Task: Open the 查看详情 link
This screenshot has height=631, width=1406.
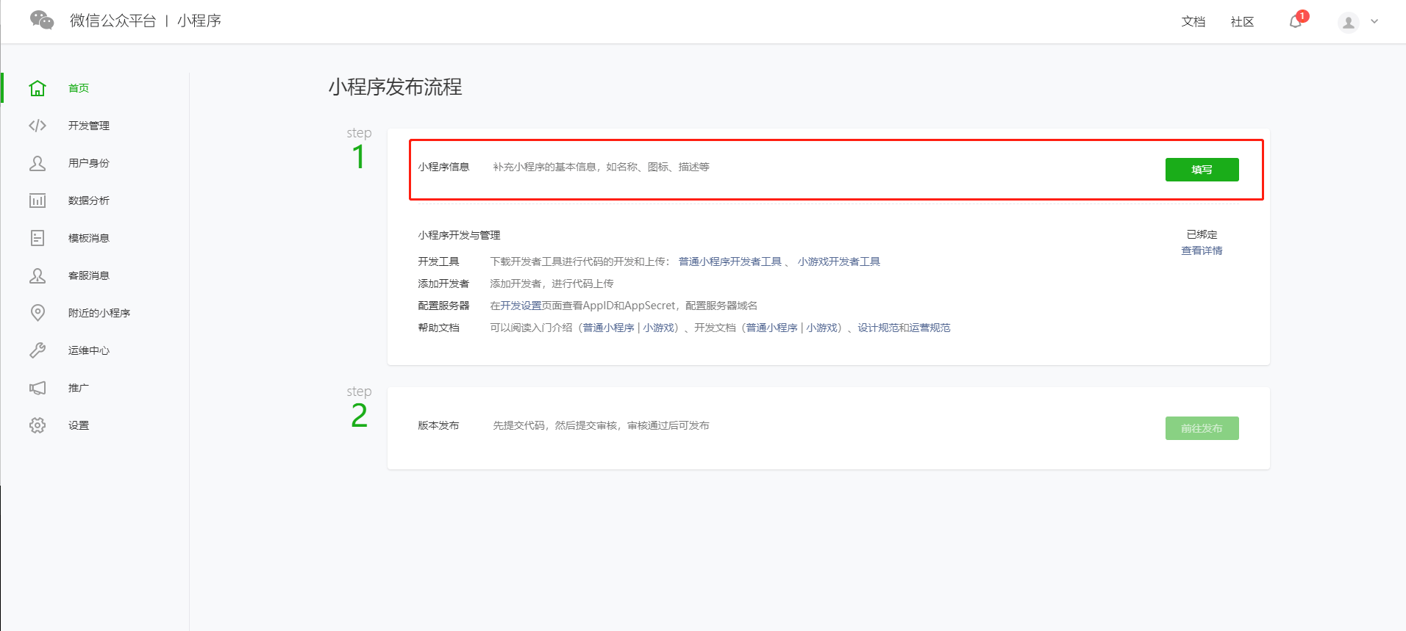Action: pos(1202,251)
